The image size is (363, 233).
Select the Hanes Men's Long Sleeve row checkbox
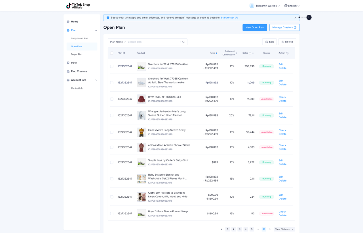[112, 132]
